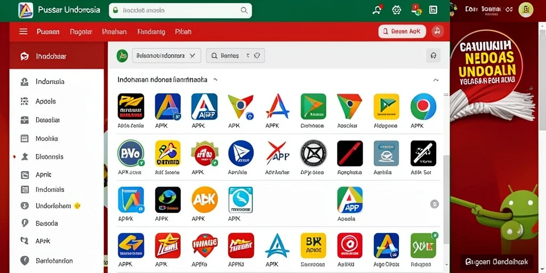
Task: Open the green Diunhaoe app icon
Action: (314, 107)
